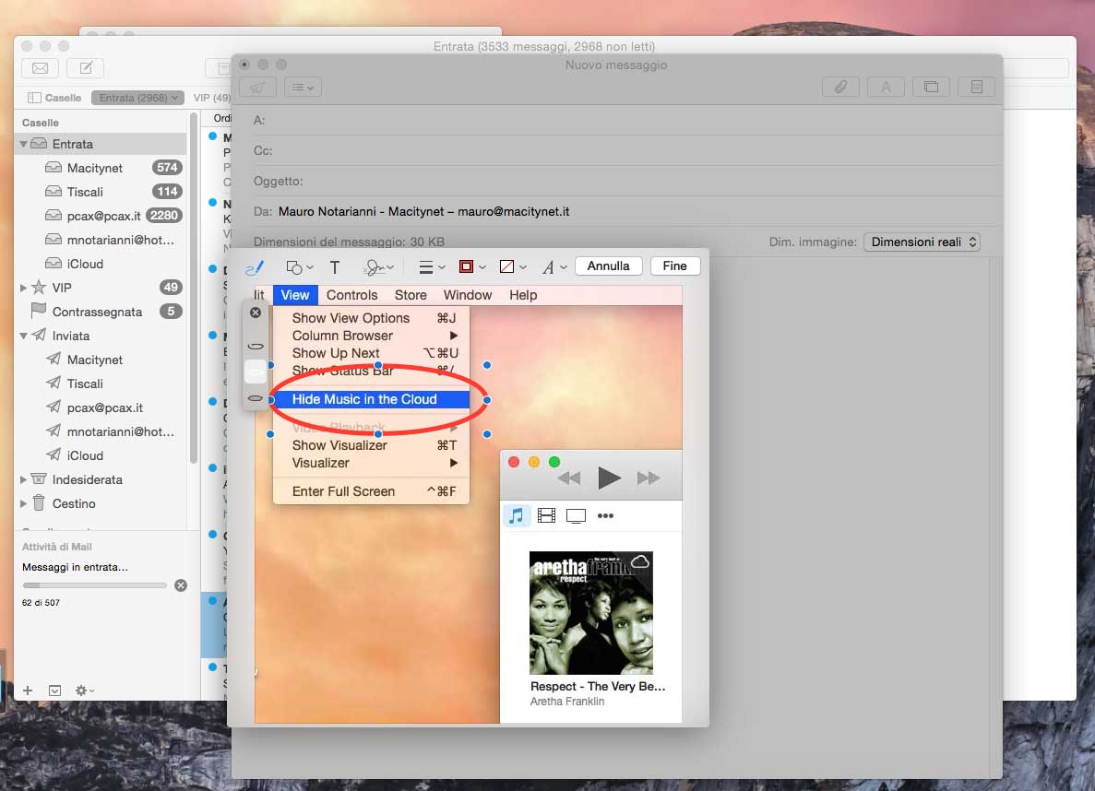Cancel mail activity with the X icon
1095x791 pixels.
pos(181,585)
